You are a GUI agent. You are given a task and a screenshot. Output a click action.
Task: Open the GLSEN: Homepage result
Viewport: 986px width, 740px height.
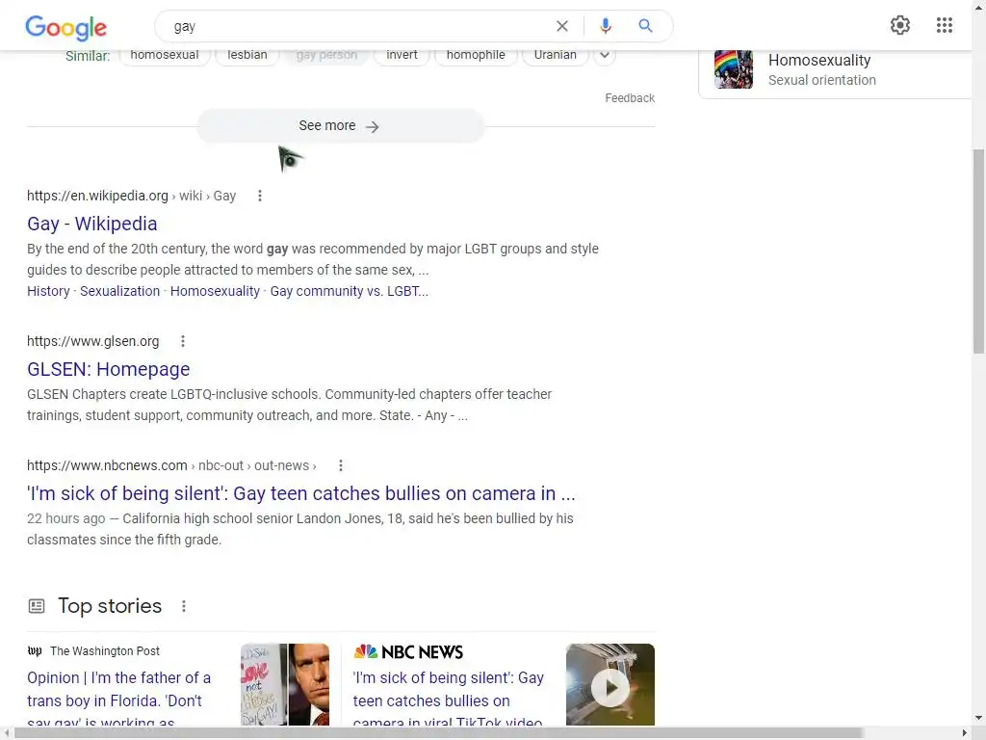pyautogui.click(x=108, y=369)
